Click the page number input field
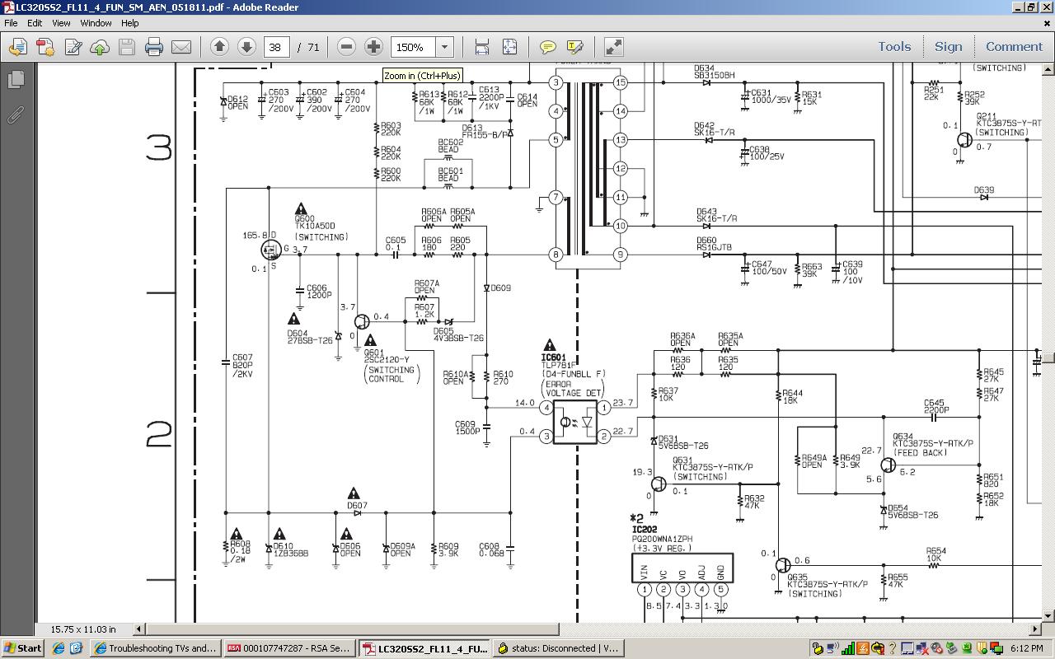1055x659 pixels. coord(276,47)
